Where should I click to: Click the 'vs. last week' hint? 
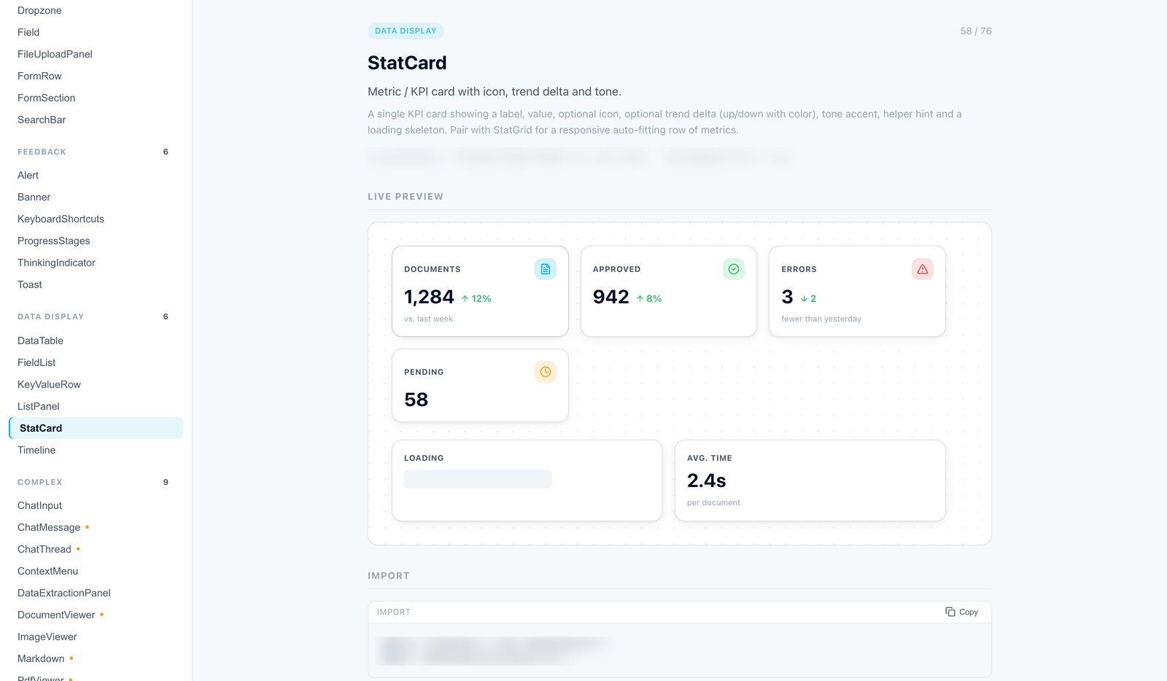[x=428, y=319]
